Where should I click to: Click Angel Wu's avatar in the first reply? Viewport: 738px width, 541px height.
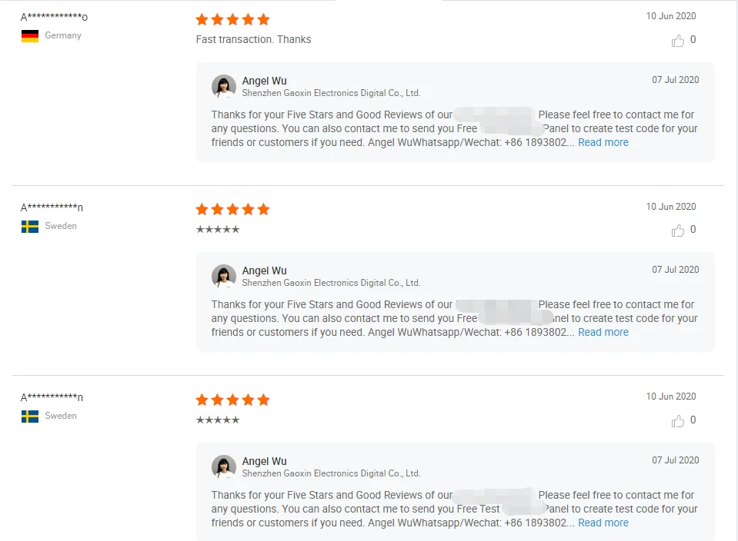[224, 87]
